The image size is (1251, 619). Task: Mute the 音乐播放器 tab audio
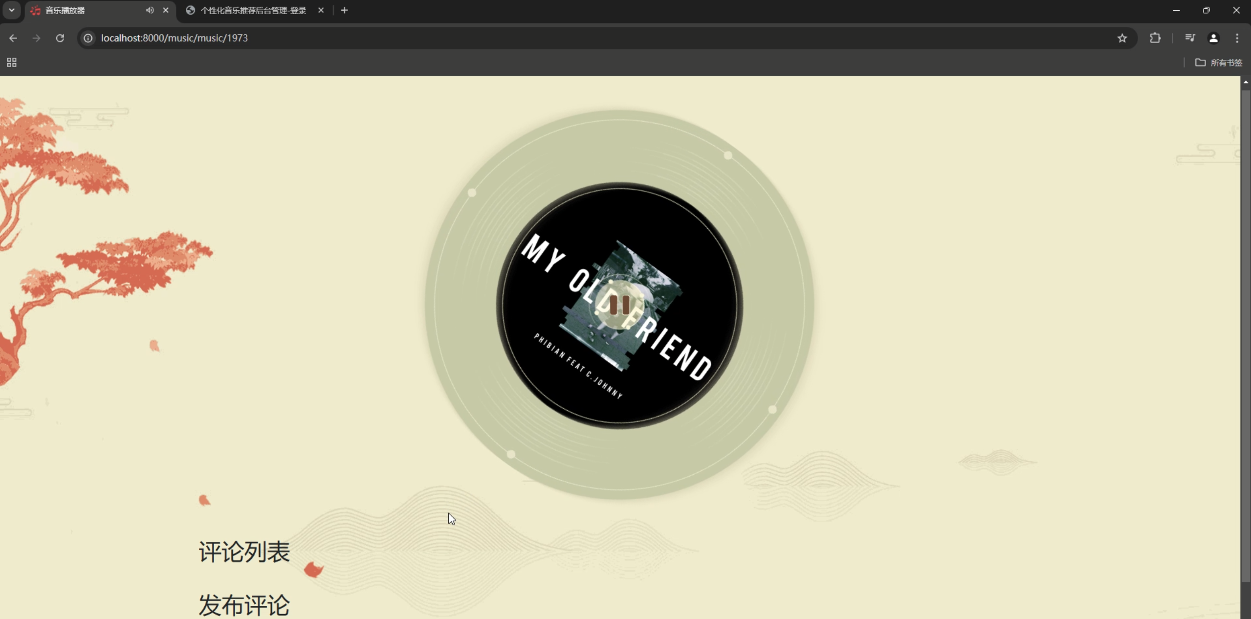[150, 10]
